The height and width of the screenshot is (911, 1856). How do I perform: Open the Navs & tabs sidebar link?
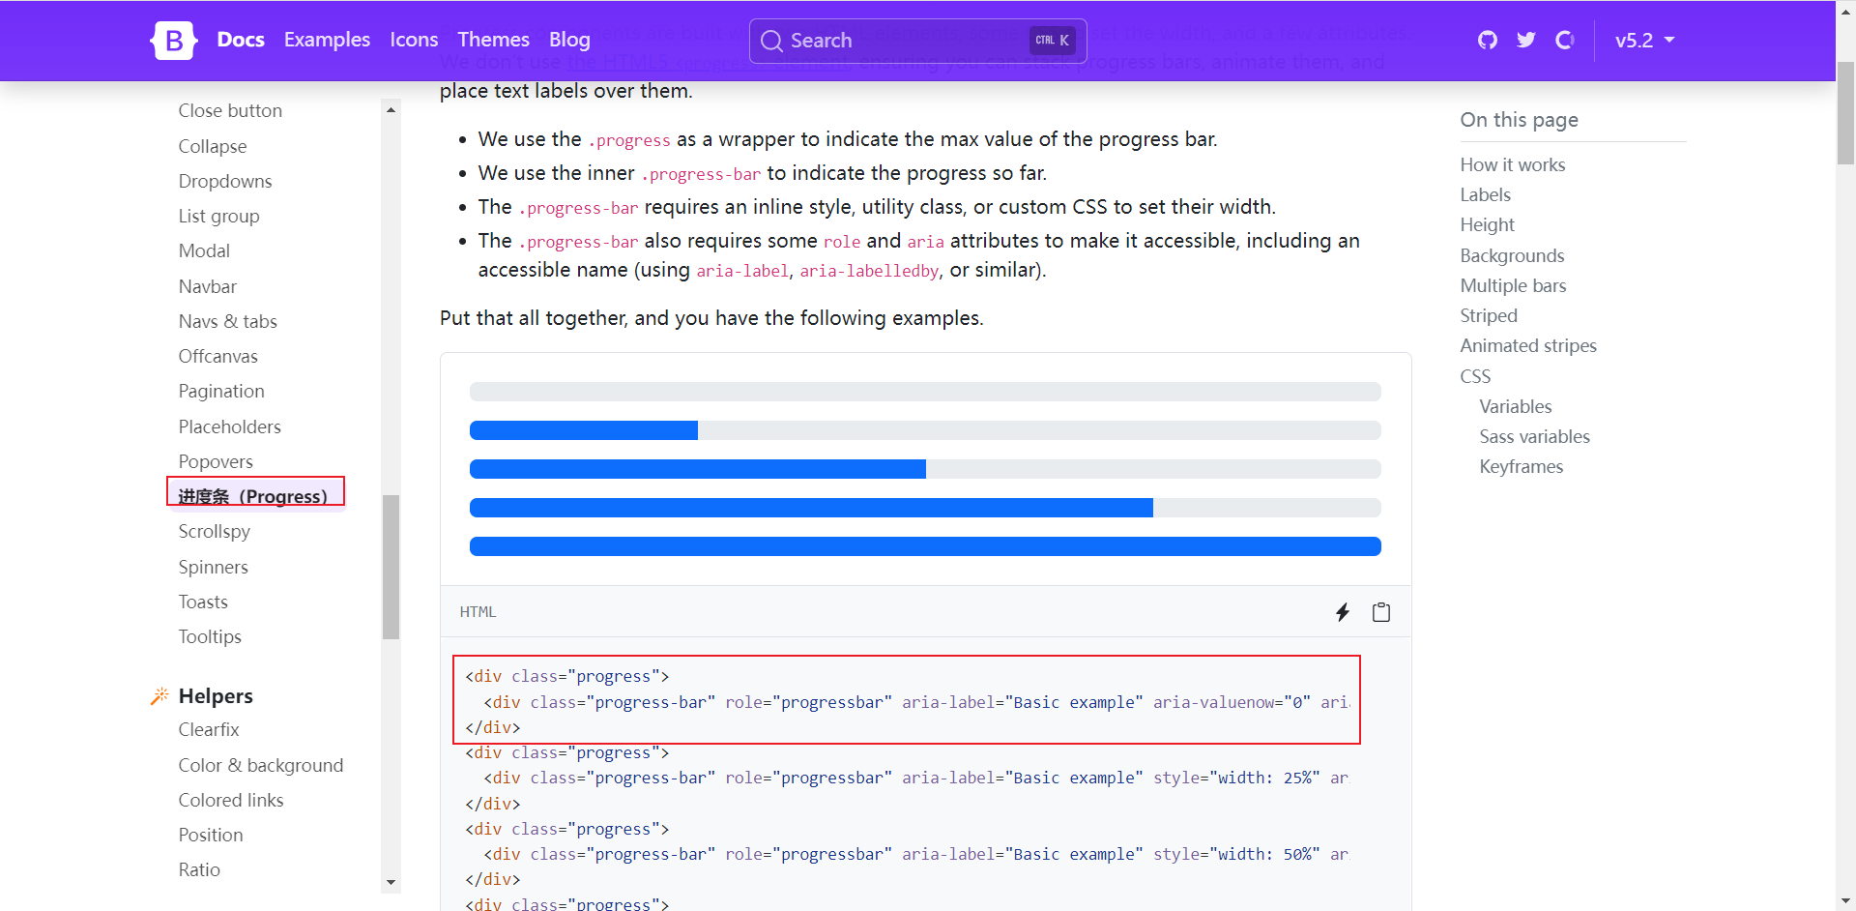click(x=227, y=321)
